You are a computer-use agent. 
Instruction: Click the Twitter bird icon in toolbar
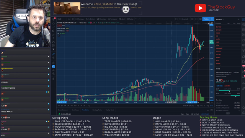click(x=54, y=49)
